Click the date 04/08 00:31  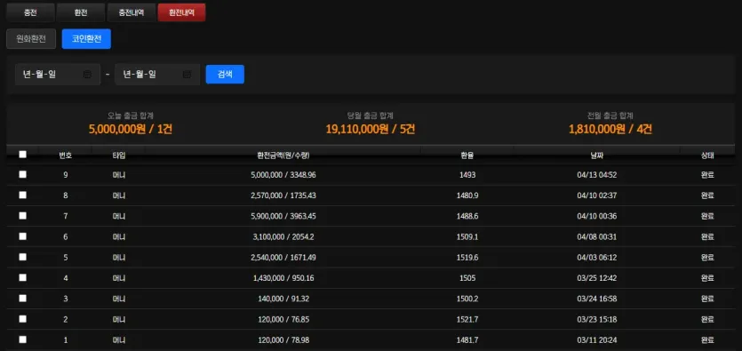597,237
